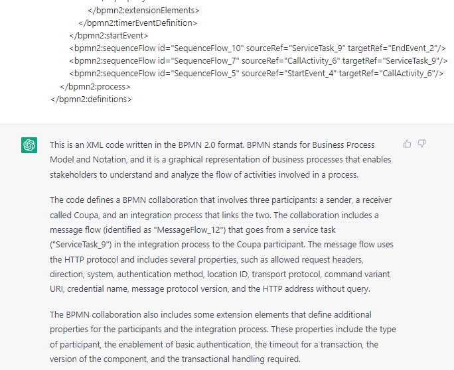Click the closing bpmn2:extensionElements tag

point(143,11)
